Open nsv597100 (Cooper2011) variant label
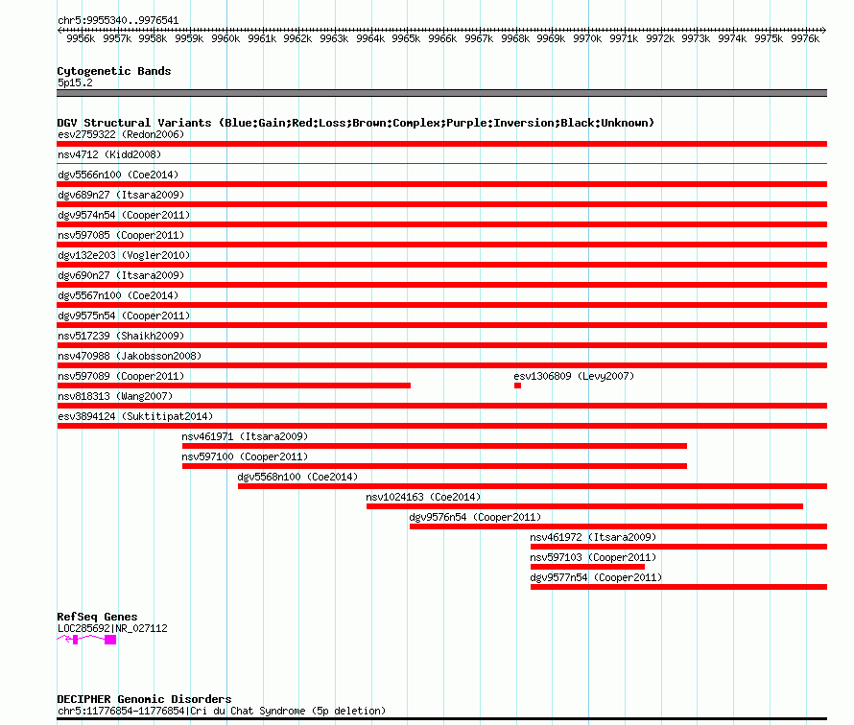Image resolution: width=854 pixels, height=725 pixels. click(x=245, y=456)
